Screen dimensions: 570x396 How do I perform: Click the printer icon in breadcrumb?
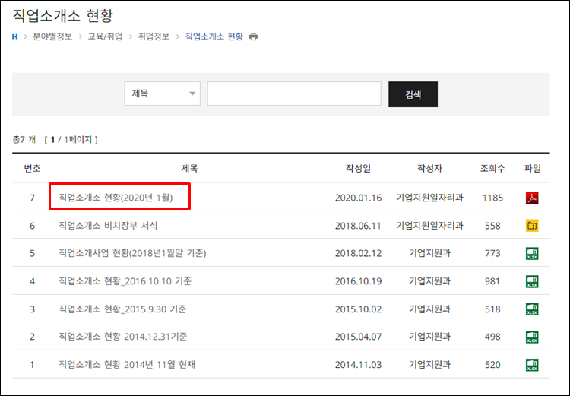(x=253, y=36)
